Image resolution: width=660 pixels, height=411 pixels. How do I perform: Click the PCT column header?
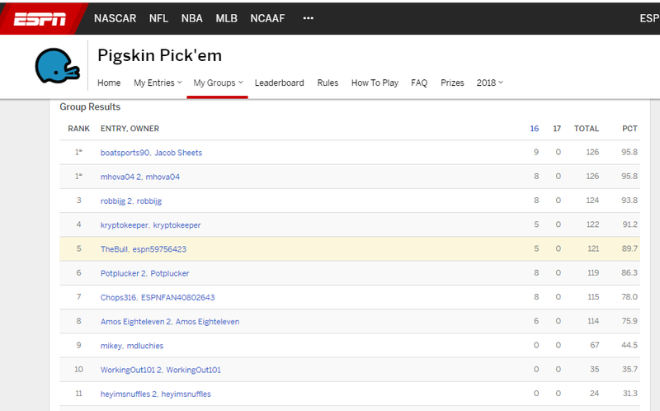pyautogui.click(x=629, y=129)
